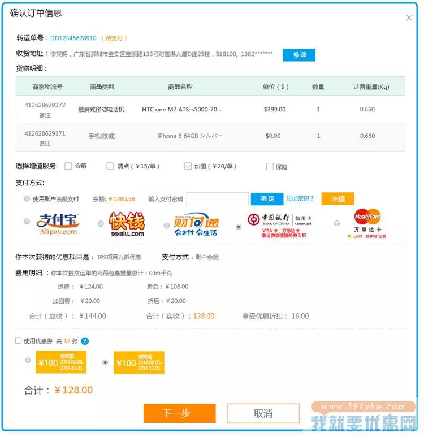Click the 享受优惠折扣 16.00 value
Viewport: 424px width, 437px height.
[300, 316]
